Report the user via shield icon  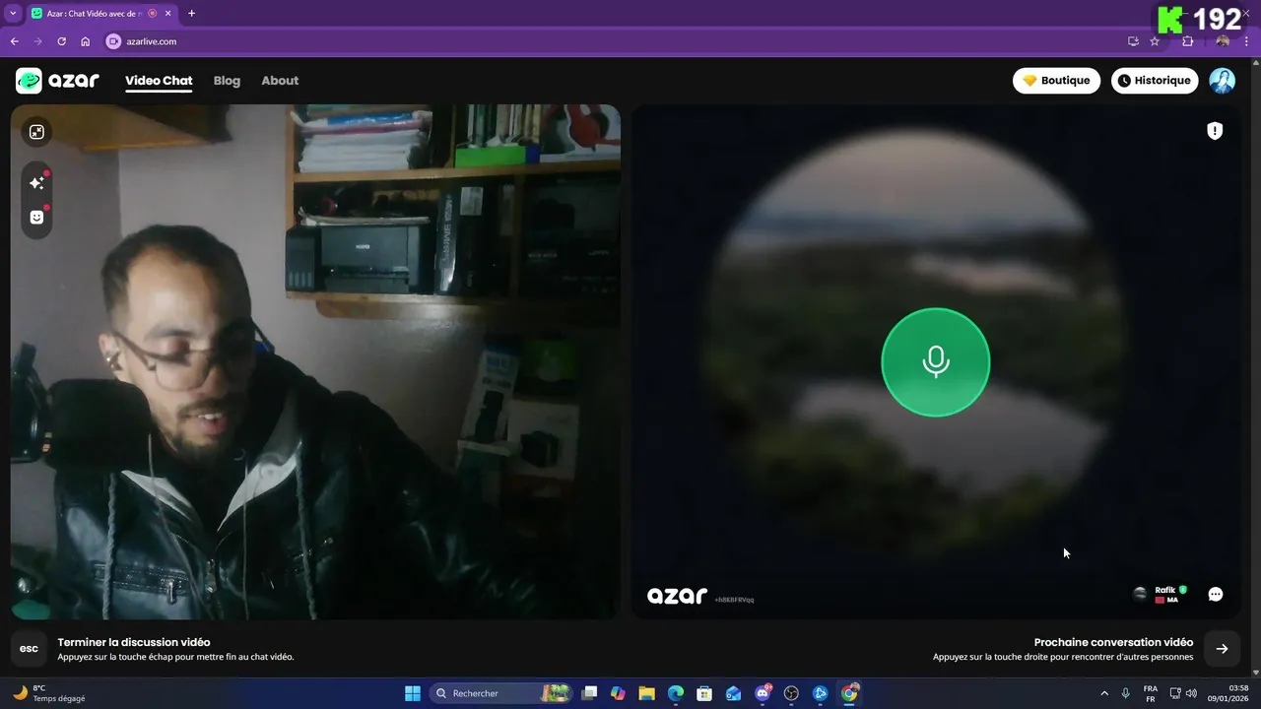coord(1215,131)
